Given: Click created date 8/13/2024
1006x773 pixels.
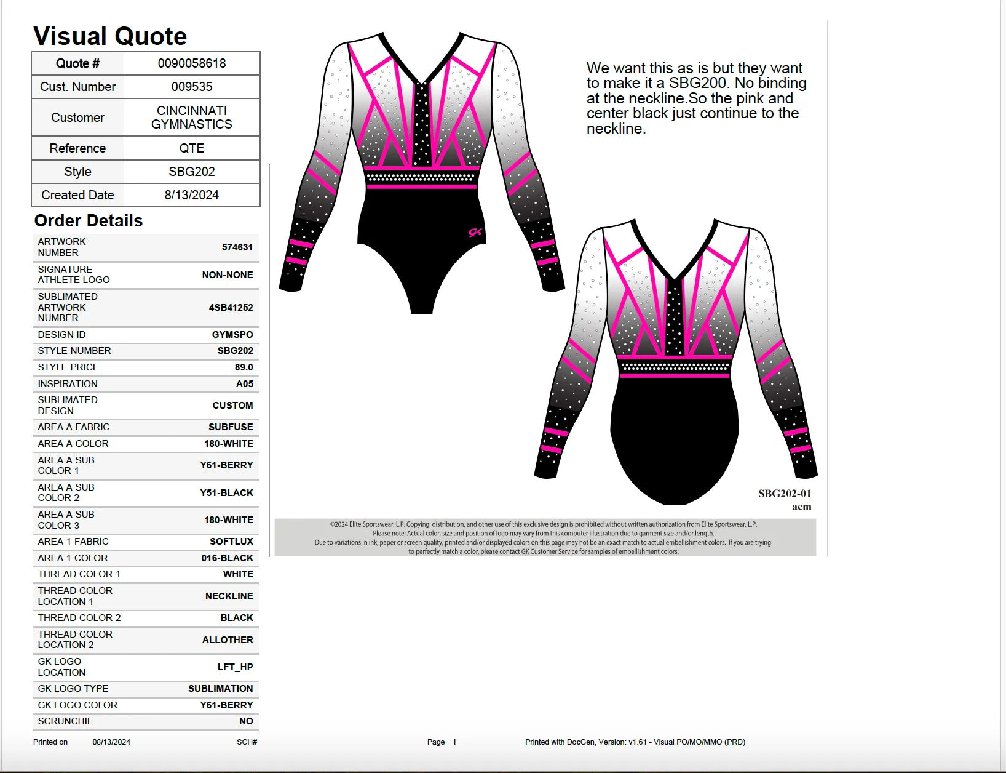Looking at the screenshot, I should 192,195.
